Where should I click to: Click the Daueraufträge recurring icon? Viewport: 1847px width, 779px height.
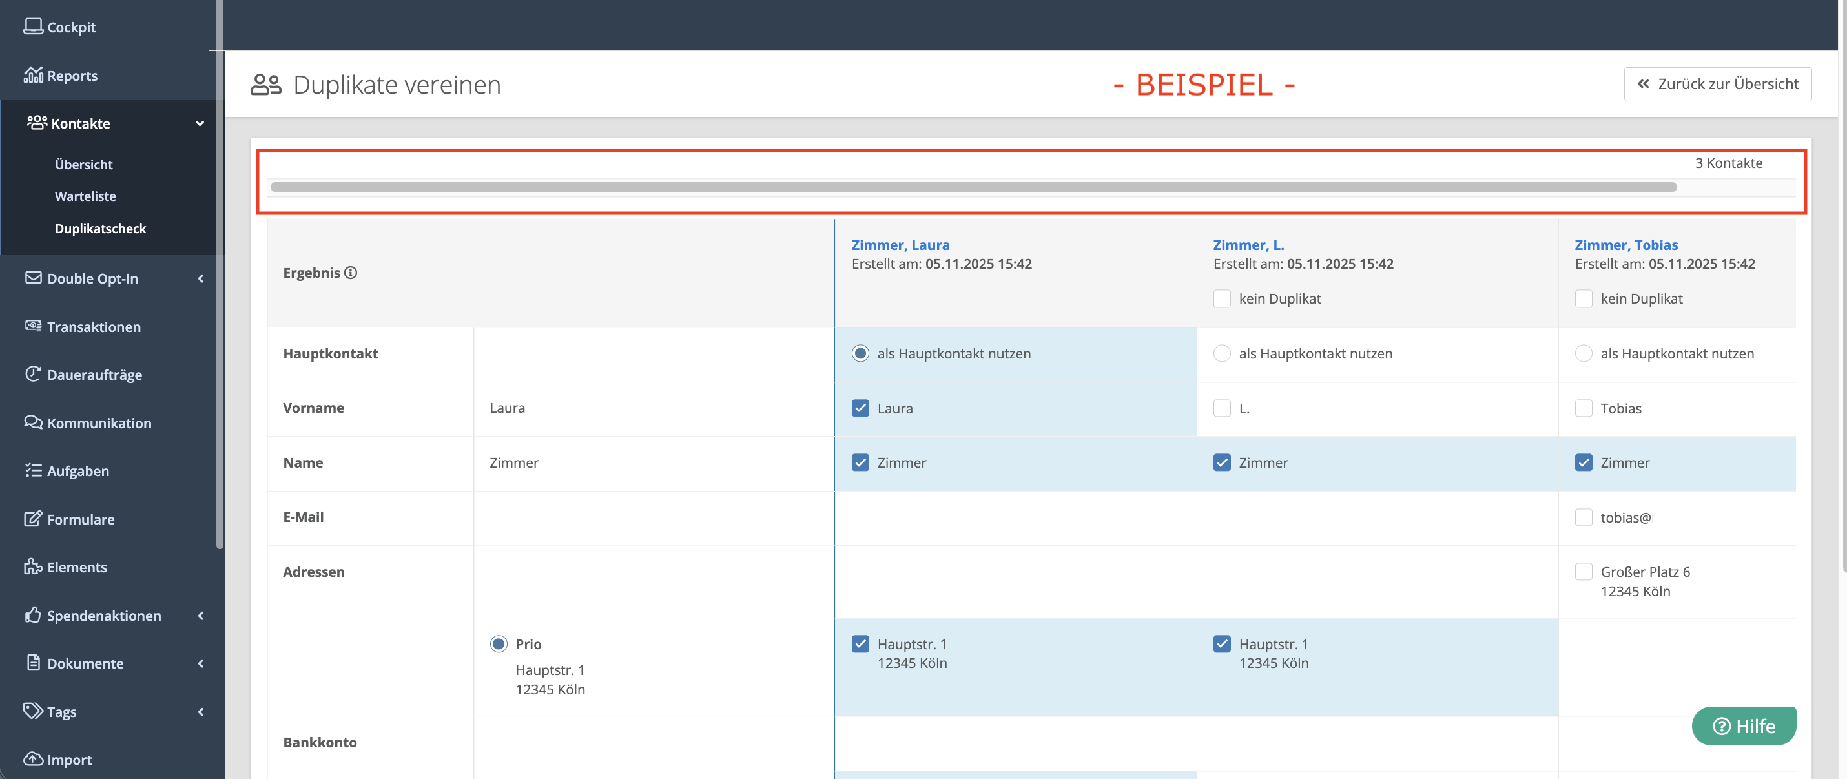click(33, 374)
